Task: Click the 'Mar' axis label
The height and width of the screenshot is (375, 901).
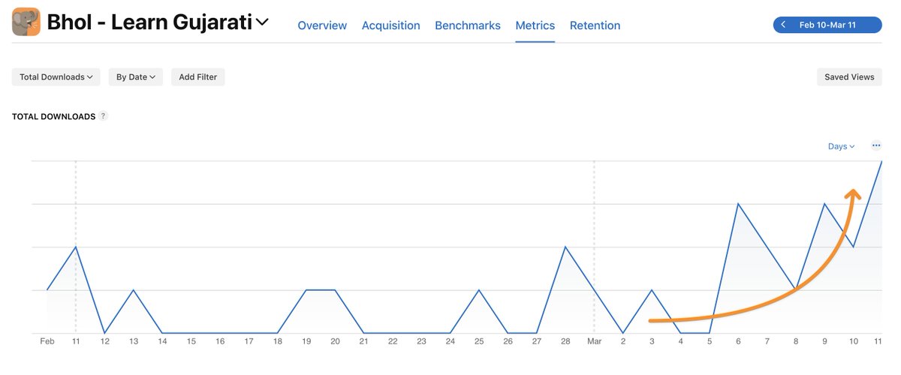Action: 594,341
